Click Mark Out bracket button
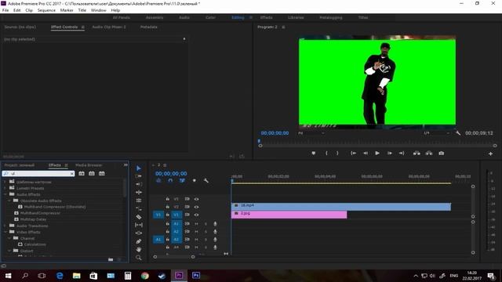This screenshot has height=282, width=502. (x=337, y=154)
